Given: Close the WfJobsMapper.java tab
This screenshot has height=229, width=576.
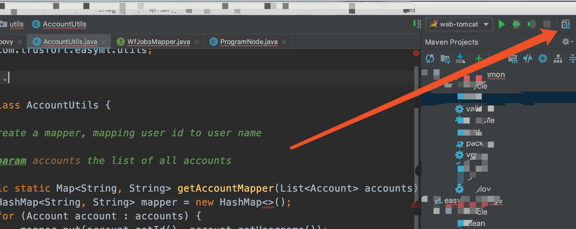Looking at the screenshot, I should pos(197,42).
